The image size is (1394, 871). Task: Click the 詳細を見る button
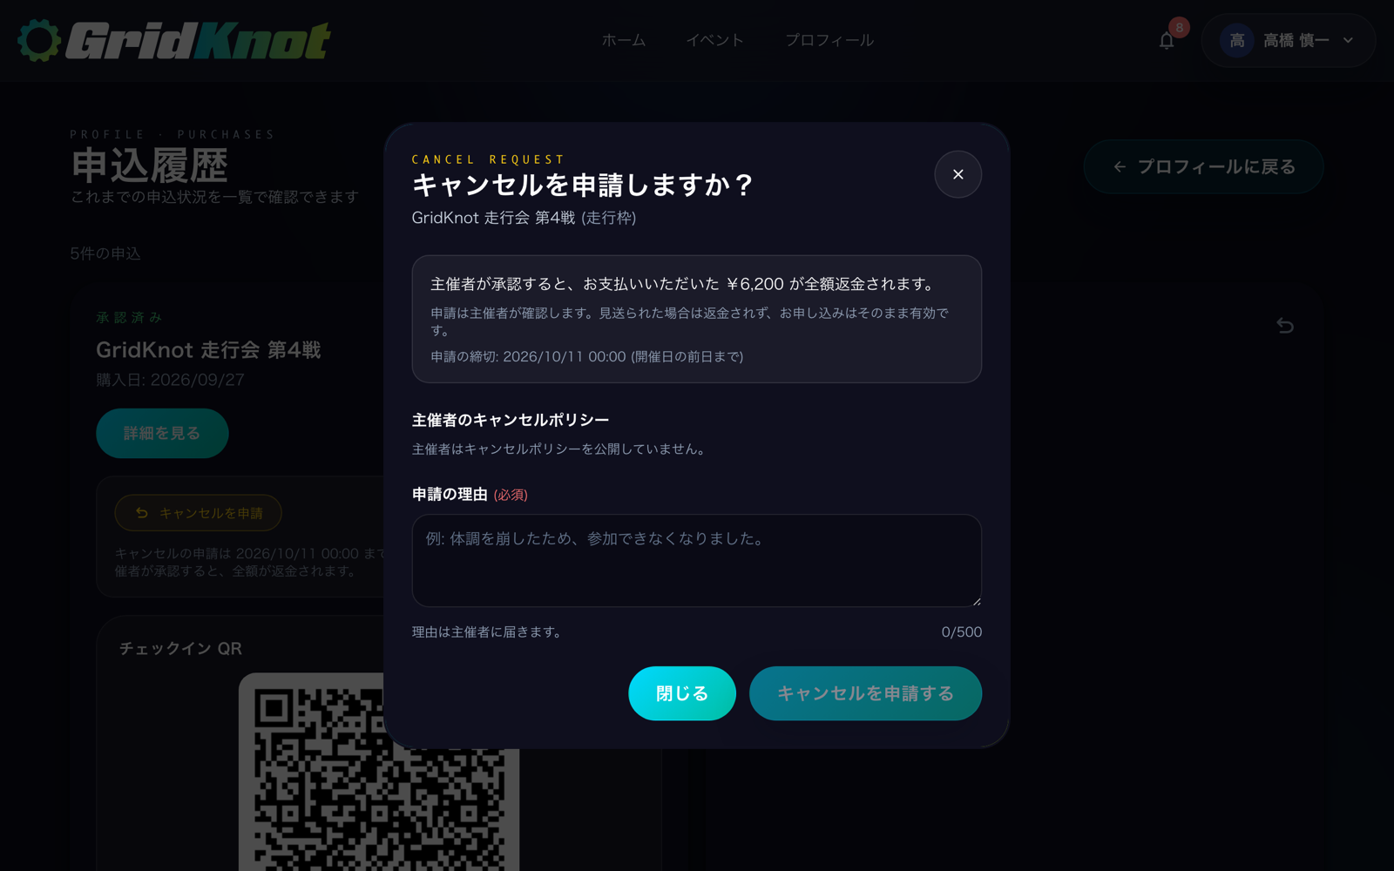pyautogui.click(x=162, y=433)
